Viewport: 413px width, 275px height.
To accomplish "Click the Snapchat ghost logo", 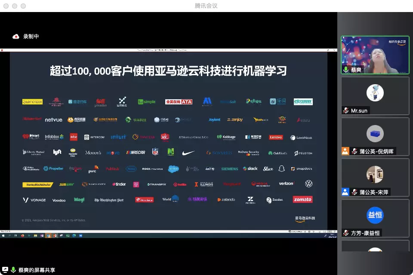I will [x=281, y=168].
